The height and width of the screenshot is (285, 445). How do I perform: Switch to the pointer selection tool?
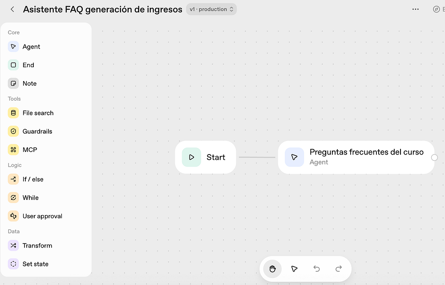[x=294, y=269]
